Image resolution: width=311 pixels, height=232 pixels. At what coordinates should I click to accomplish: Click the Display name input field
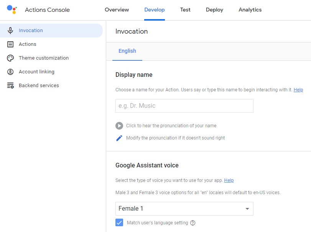click(184, 106)
